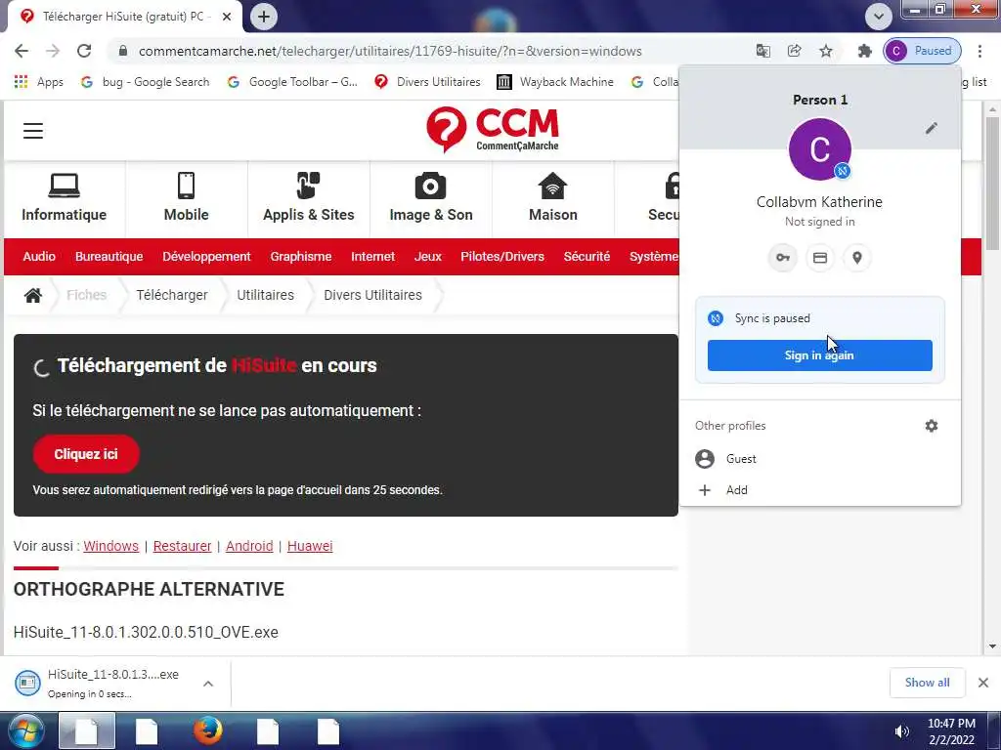The height and width of the screenshot is (750, 1001).
Task: Open Google Toolbar bookmark
Action: coord(292,82)
